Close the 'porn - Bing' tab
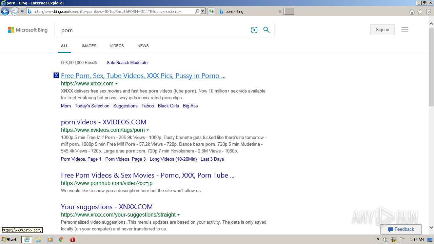The image size is (434, 244). tap(280, 12)
